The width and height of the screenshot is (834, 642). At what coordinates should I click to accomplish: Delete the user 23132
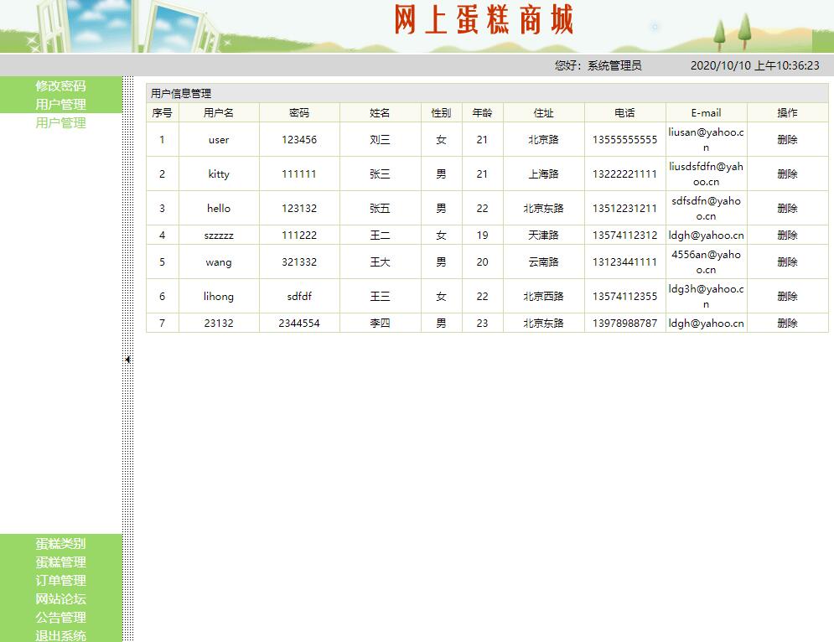point(785,323)
